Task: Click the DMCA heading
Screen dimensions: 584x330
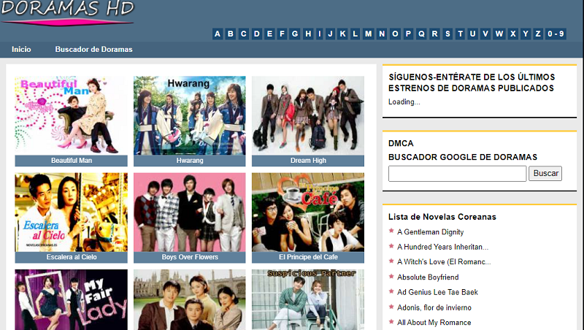Action: [401, 143]
